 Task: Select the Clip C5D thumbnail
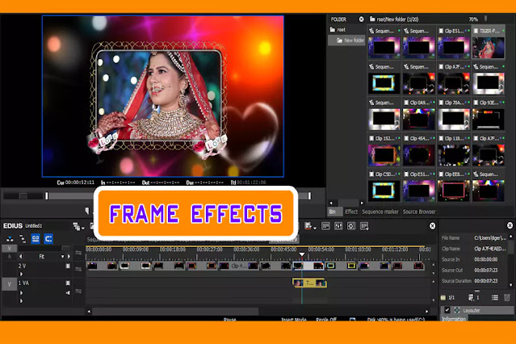(384, 191)
